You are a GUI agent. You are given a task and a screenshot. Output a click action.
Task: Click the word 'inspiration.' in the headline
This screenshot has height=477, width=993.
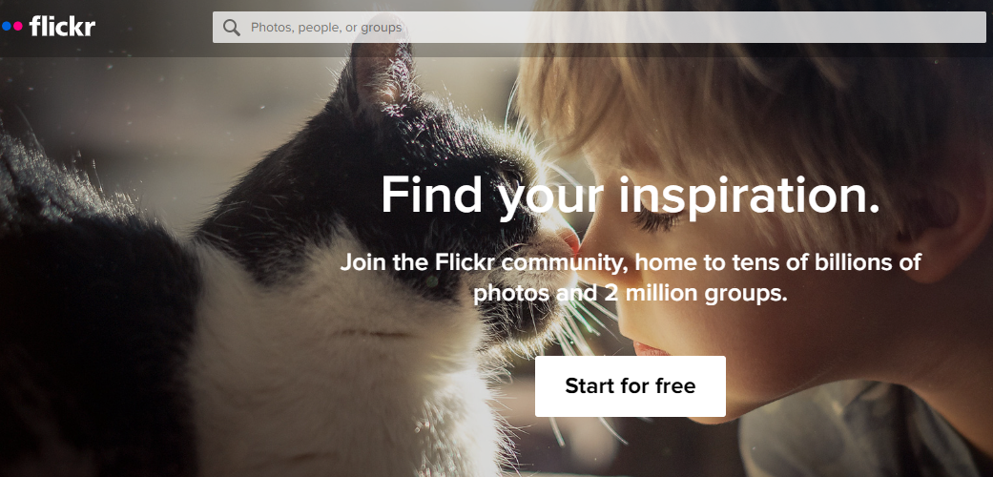tap(749, 195)
